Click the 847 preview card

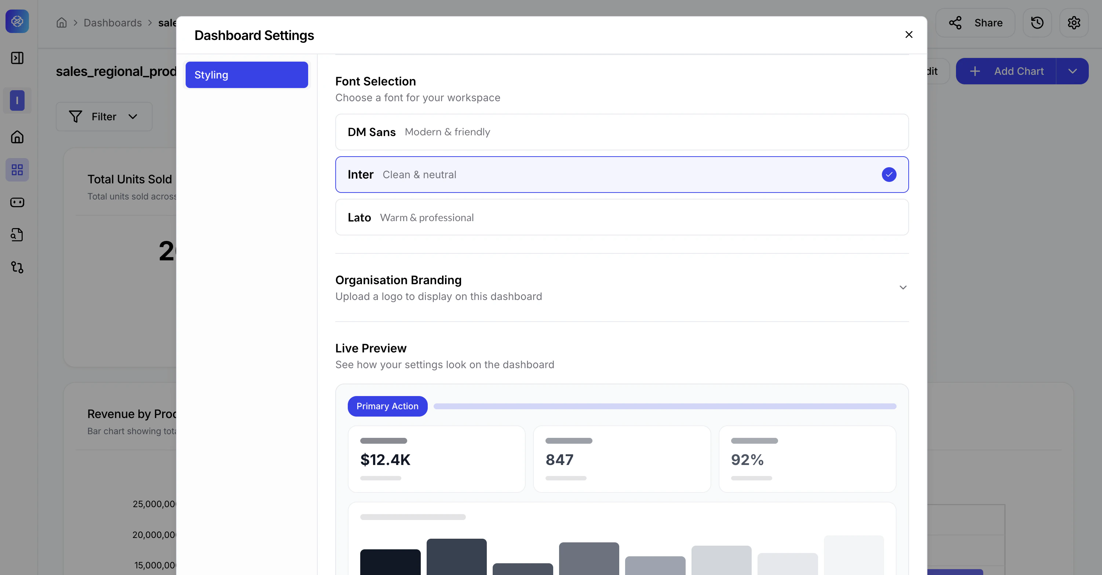click(621, 459)
